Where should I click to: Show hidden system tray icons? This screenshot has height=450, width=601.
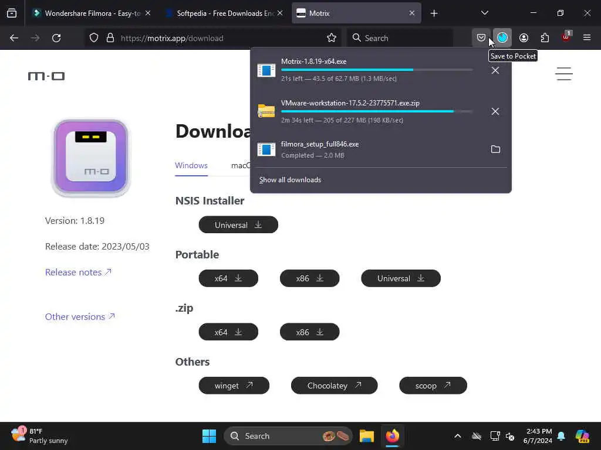(458, 436)
